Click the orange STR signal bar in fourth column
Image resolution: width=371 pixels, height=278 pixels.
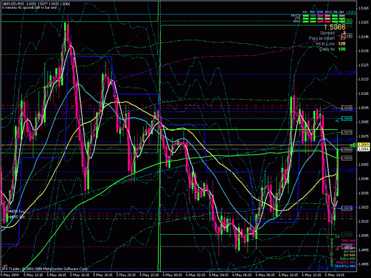328,18
